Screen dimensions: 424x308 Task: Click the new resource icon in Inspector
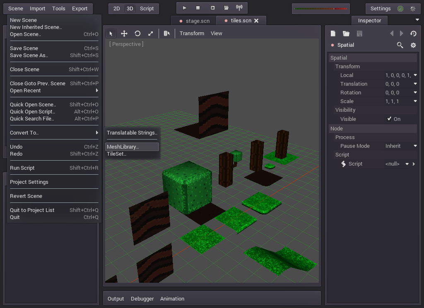pyautogui.click(x=333, y=34)
